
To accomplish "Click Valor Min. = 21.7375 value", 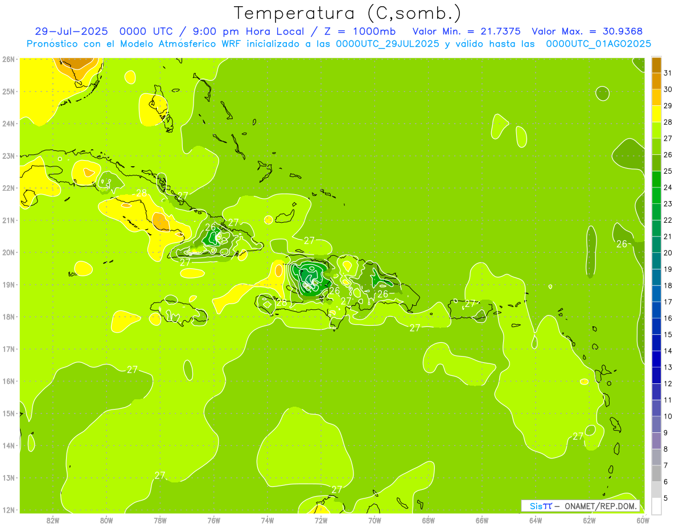I will (467, 31).
